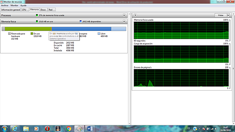Click the Resource Monitor taskbar button
235x132 pixels.
(x=79, y=129)
